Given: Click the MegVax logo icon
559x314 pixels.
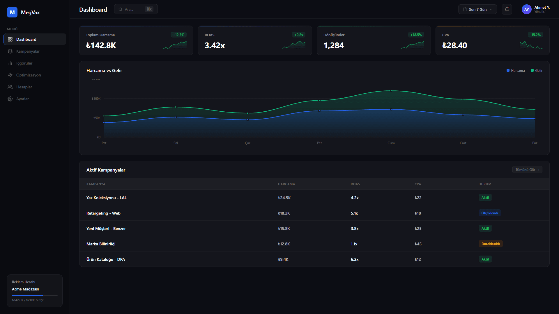Looking at the screenshot, I should [x=12, y=12].
